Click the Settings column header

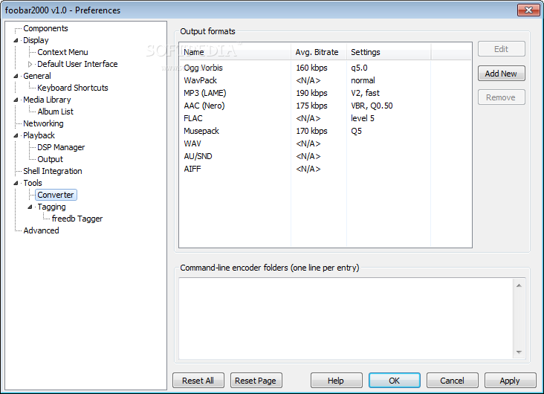point(389,52)
